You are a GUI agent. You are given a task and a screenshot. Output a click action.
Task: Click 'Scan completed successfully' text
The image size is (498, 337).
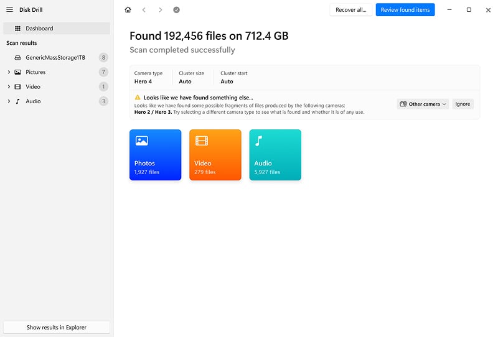(x=182, y=50)
